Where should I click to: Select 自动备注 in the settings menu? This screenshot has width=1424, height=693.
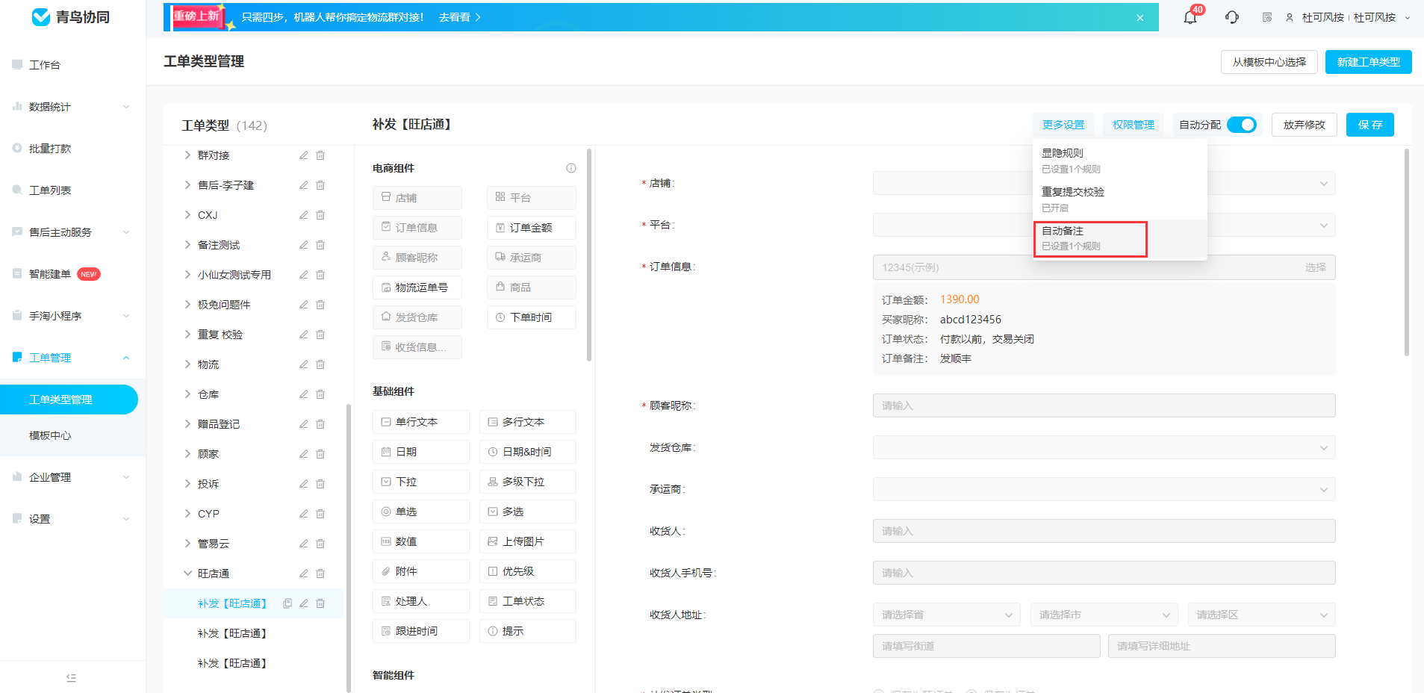(1120, 238)
